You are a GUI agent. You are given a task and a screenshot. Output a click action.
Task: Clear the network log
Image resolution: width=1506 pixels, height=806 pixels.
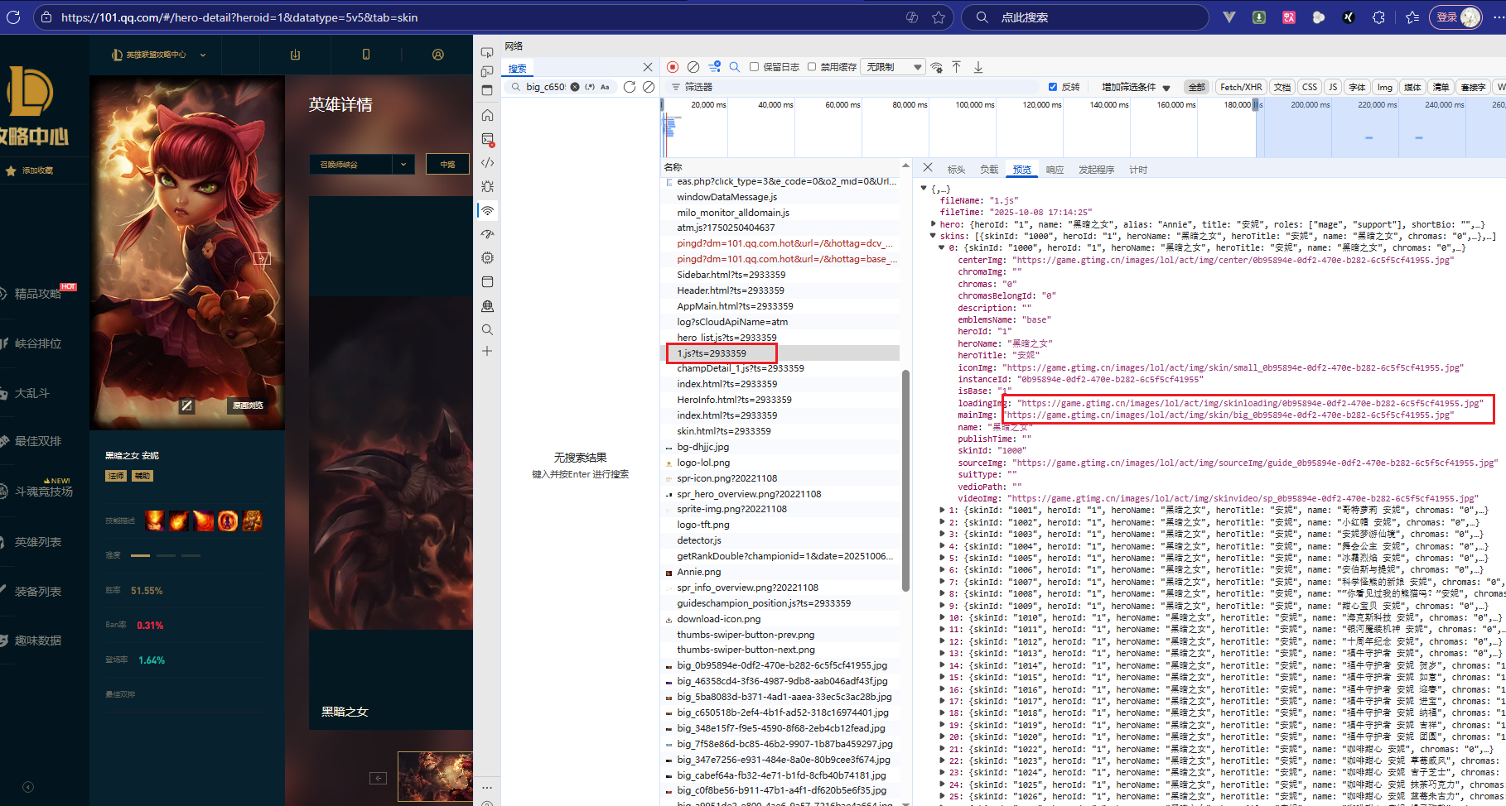693,67
